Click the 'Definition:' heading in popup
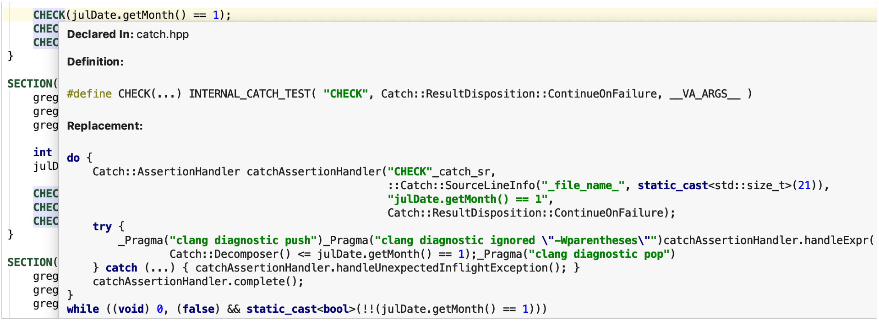The height and width of the screenshot is (321, 879). point(95,62)
